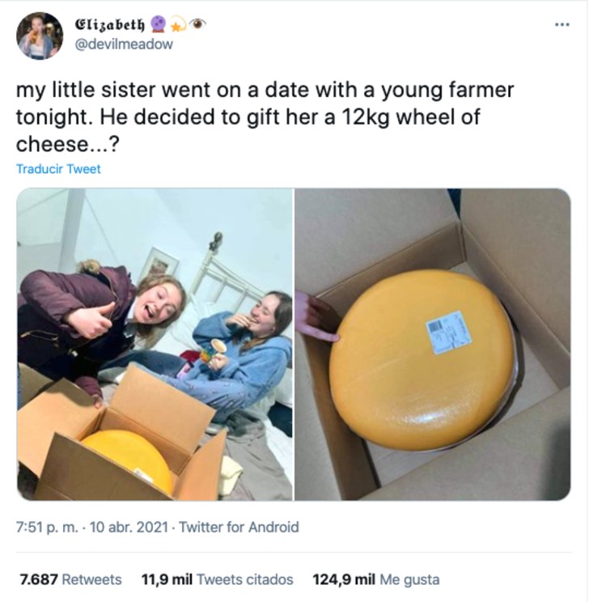Open left photo of two girls
Viewport: 589px width, 602px height.
click(x=155, y=345)
